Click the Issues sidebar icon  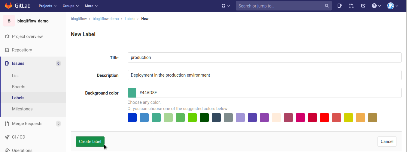point(7,63)
